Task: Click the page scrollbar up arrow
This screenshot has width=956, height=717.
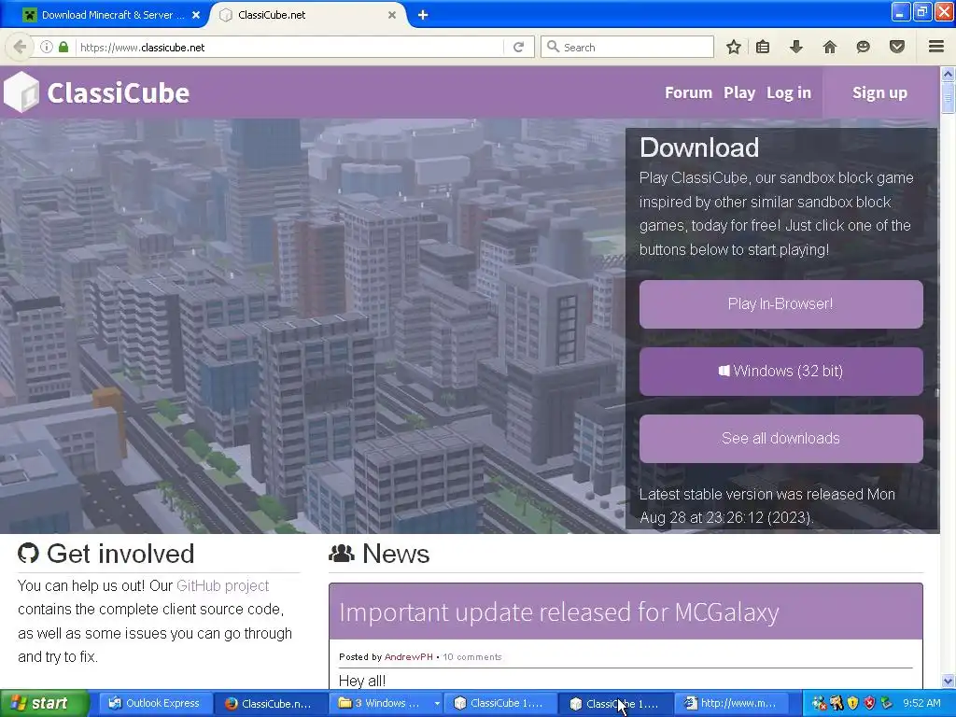Action: [x=948, y=75]
